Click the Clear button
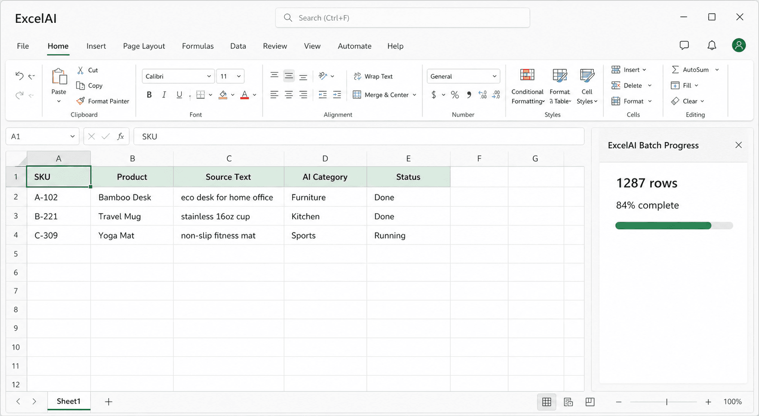Image resolution: width=759 pixels, height=416 pixels. 688,101
